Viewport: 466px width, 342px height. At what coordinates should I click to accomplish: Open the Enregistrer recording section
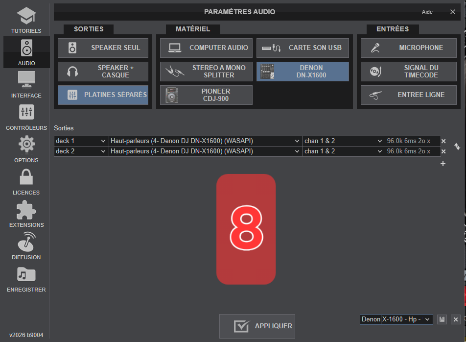(26, 278)
